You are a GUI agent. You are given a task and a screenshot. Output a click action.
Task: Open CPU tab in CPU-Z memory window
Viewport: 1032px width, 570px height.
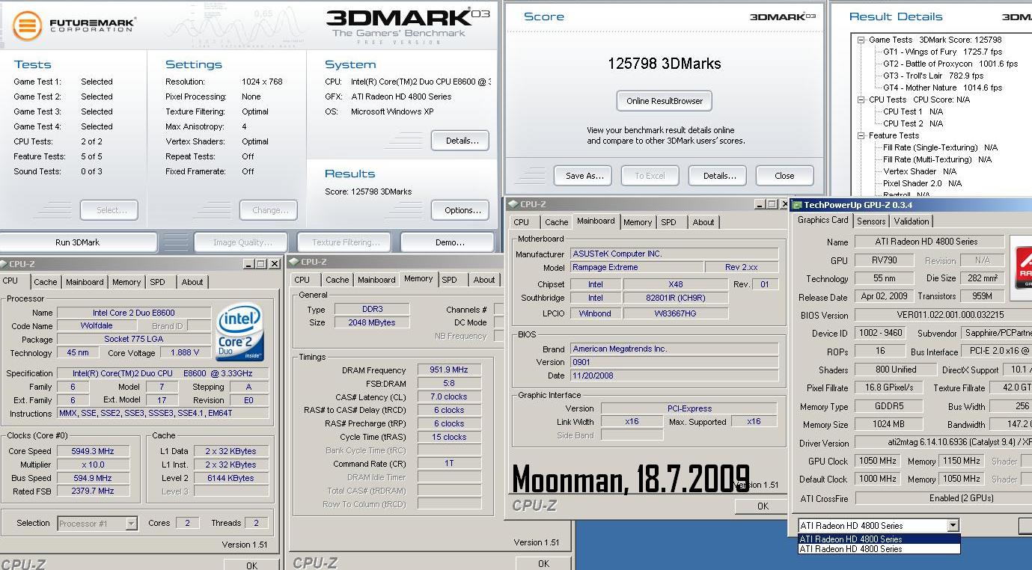[x=302, y=280]
